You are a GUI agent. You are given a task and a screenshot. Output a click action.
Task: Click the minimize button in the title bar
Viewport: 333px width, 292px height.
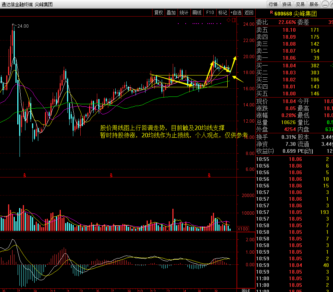pyautogui.click(x=325, y=4)
